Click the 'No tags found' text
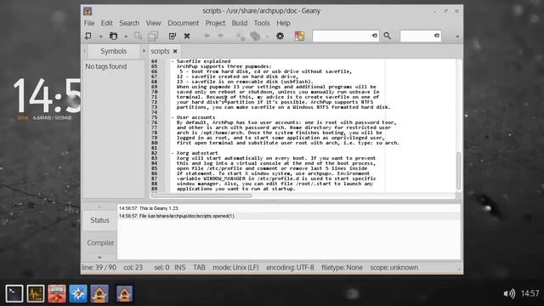Screen dimensions: 544x306 tap(105, 66)
